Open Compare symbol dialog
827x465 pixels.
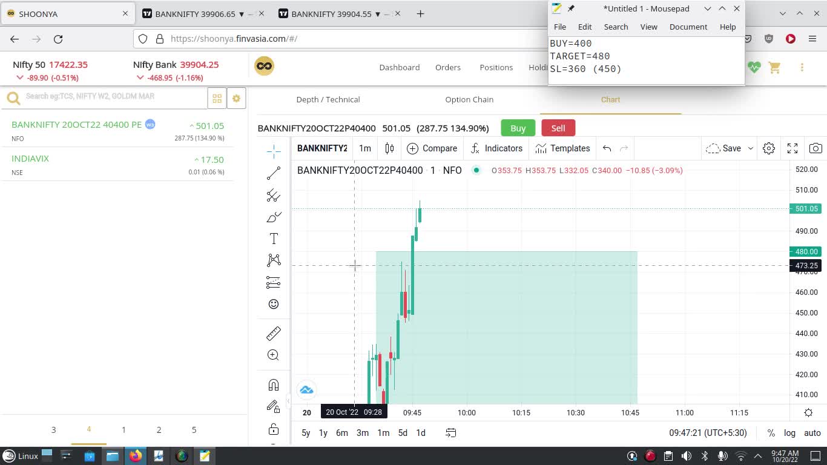pos(432,148)
